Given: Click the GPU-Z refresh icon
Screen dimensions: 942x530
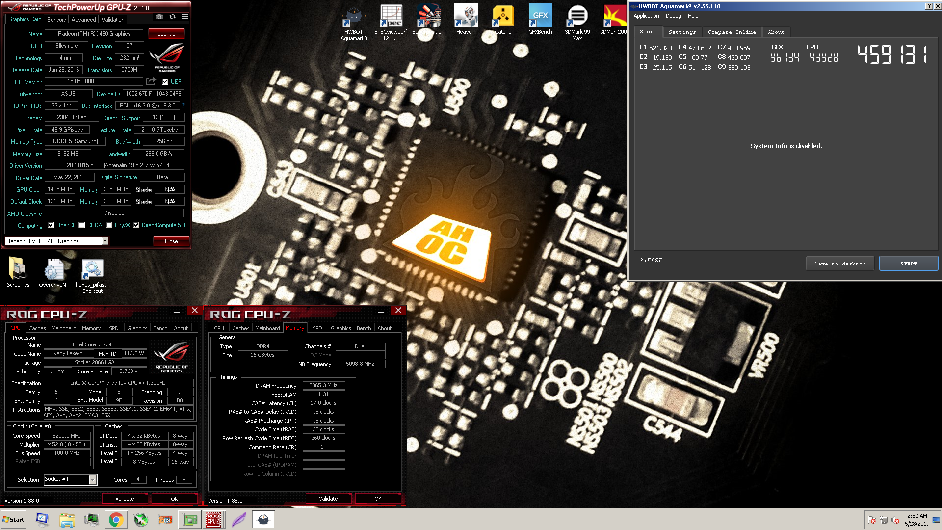Looking at the screenshot, I should click(172, 17).
